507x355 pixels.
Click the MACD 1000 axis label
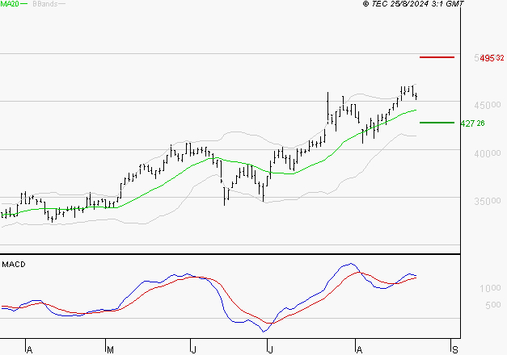(x=490, y=288)
